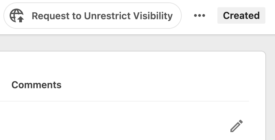Show additional actions from three dots

(199, 16)
